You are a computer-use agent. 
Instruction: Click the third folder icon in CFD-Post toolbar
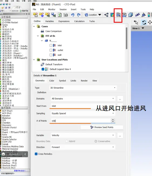[x=47, y=15]
